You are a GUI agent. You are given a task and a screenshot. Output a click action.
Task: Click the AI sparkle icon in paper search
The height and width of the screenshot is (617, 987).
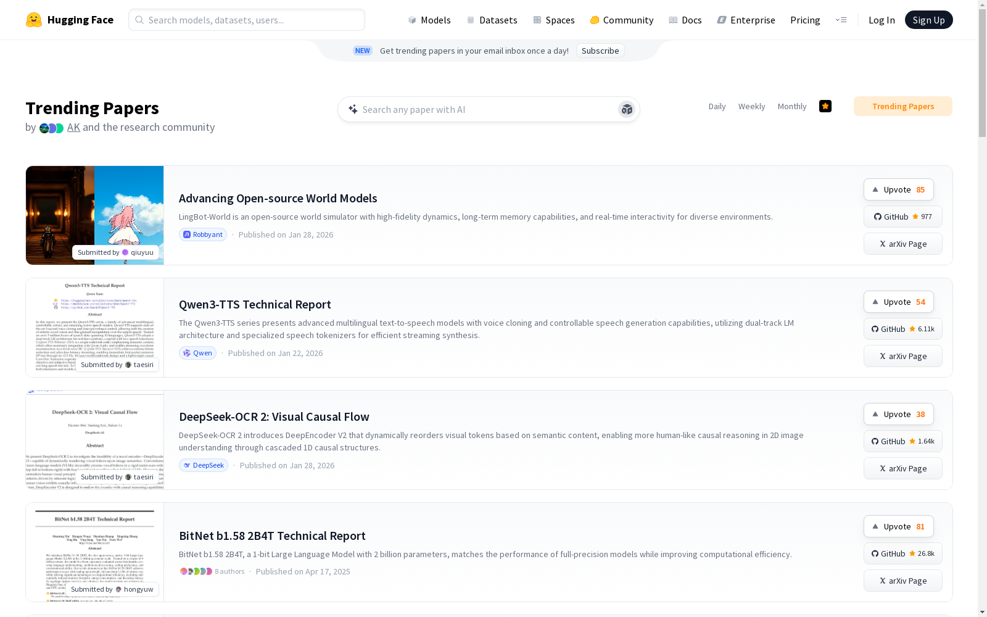click(x=353, y=109)
